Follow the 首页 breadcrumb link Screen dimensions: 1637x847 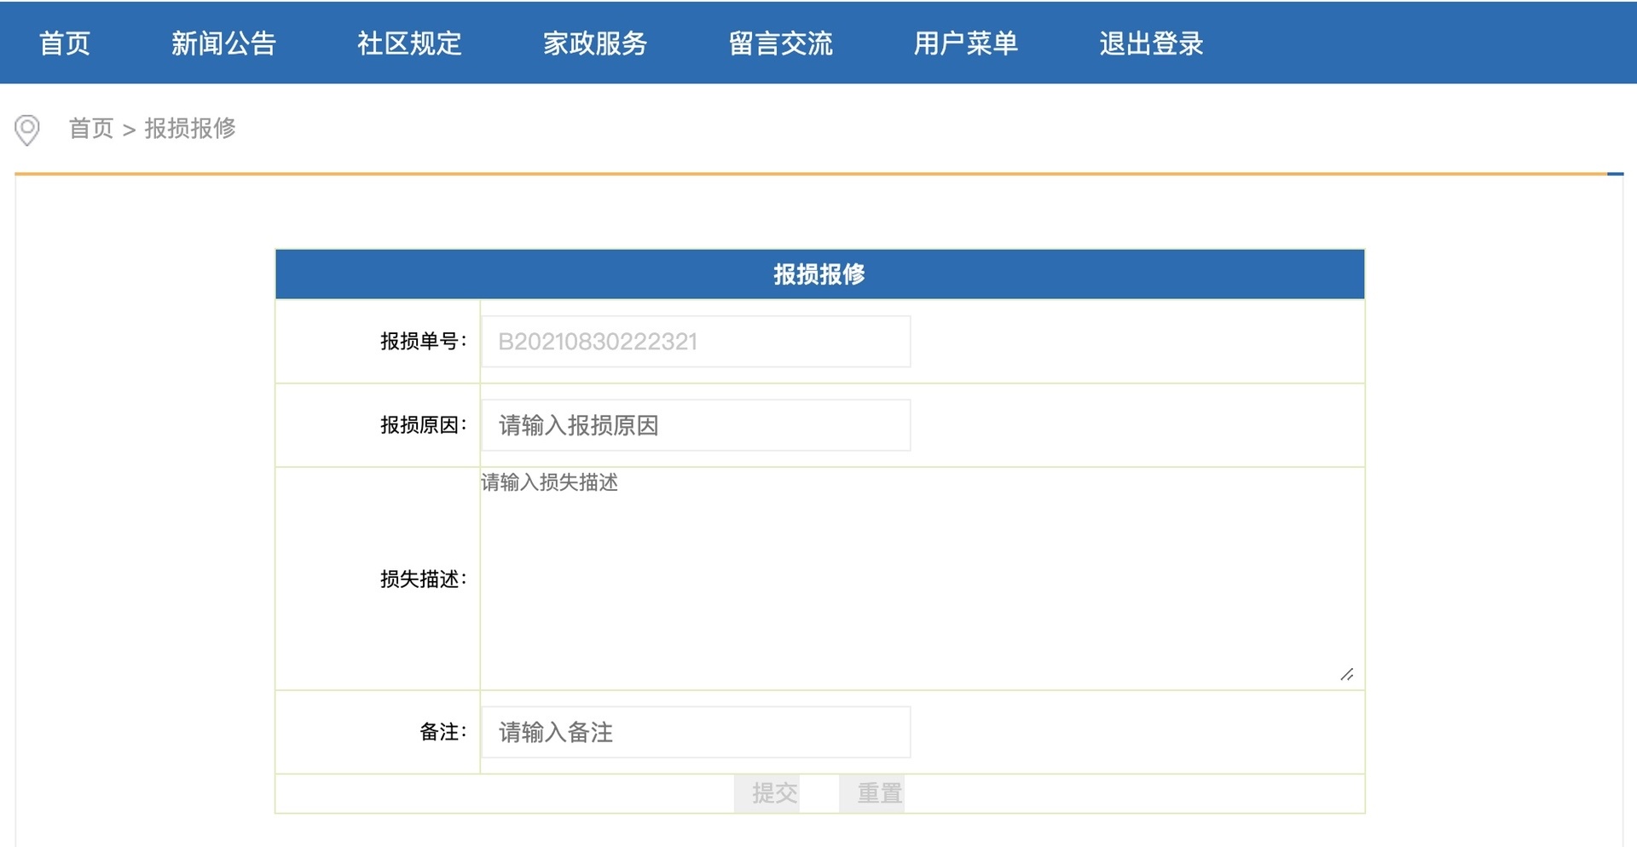91,129
